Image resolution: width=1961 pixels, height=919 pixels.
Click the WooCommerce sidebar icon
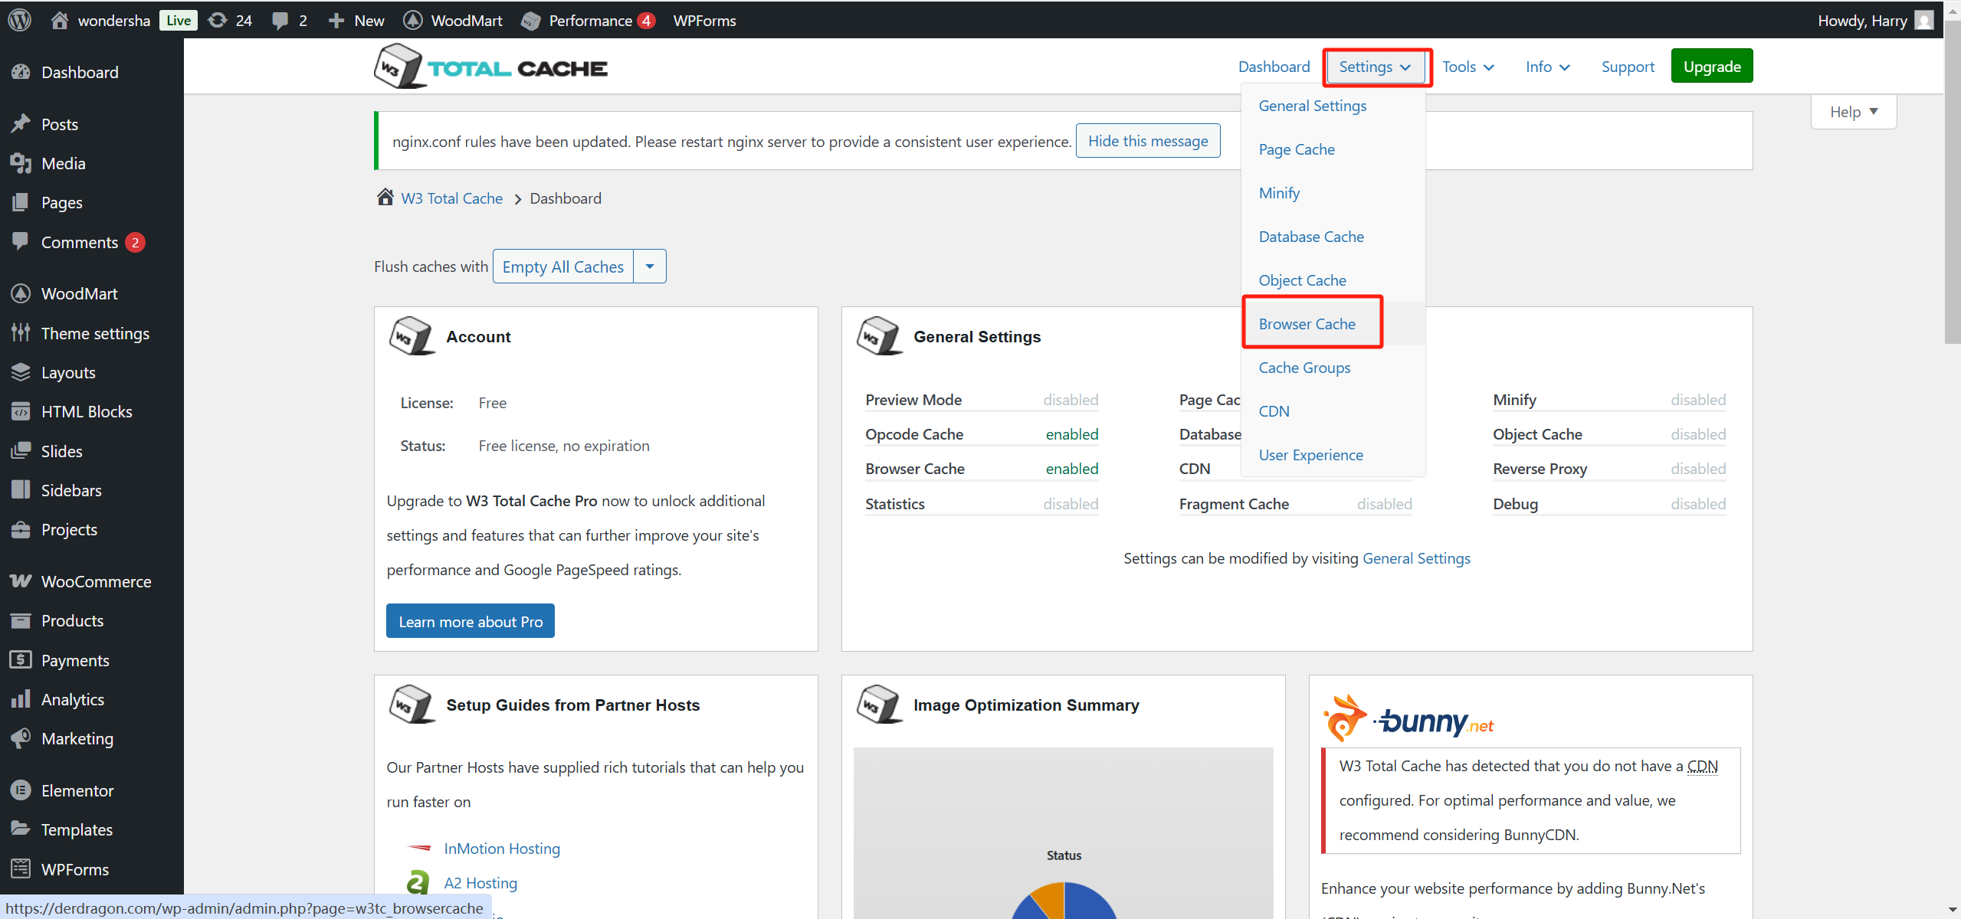22,581
